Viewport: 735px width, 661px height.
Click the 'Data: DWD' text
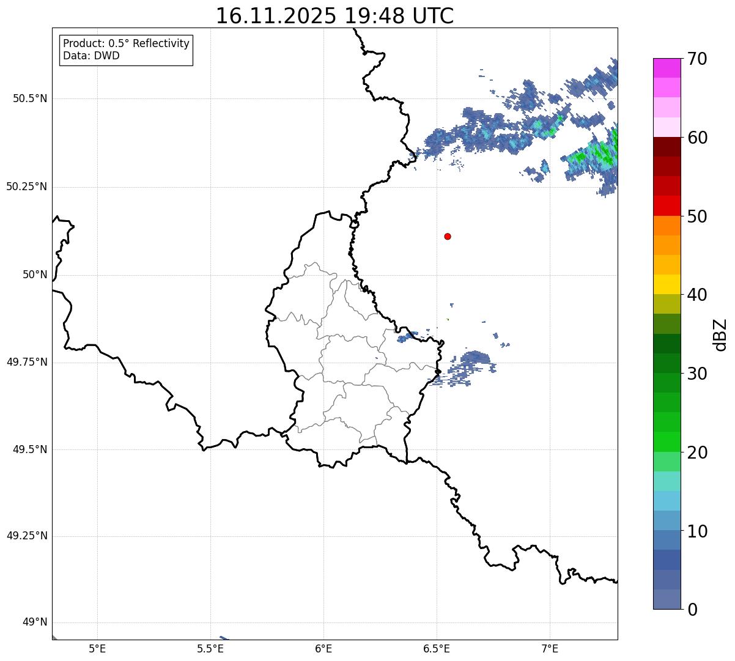tap(91, 56)
